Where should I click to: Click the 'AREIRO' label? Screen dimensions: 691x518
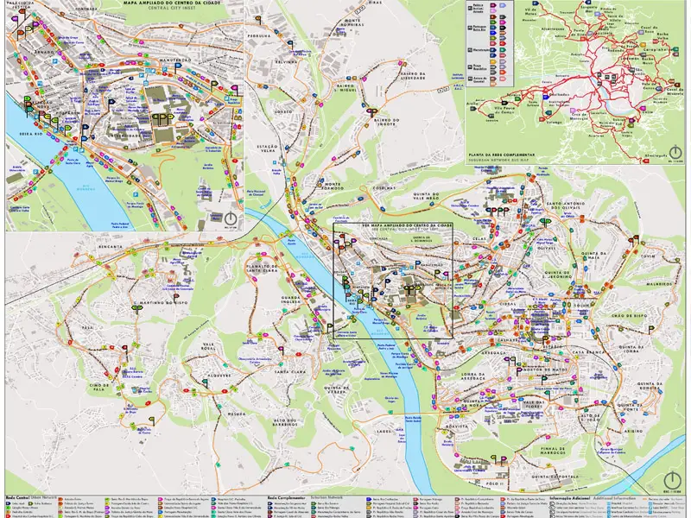[x=633, y=431]
